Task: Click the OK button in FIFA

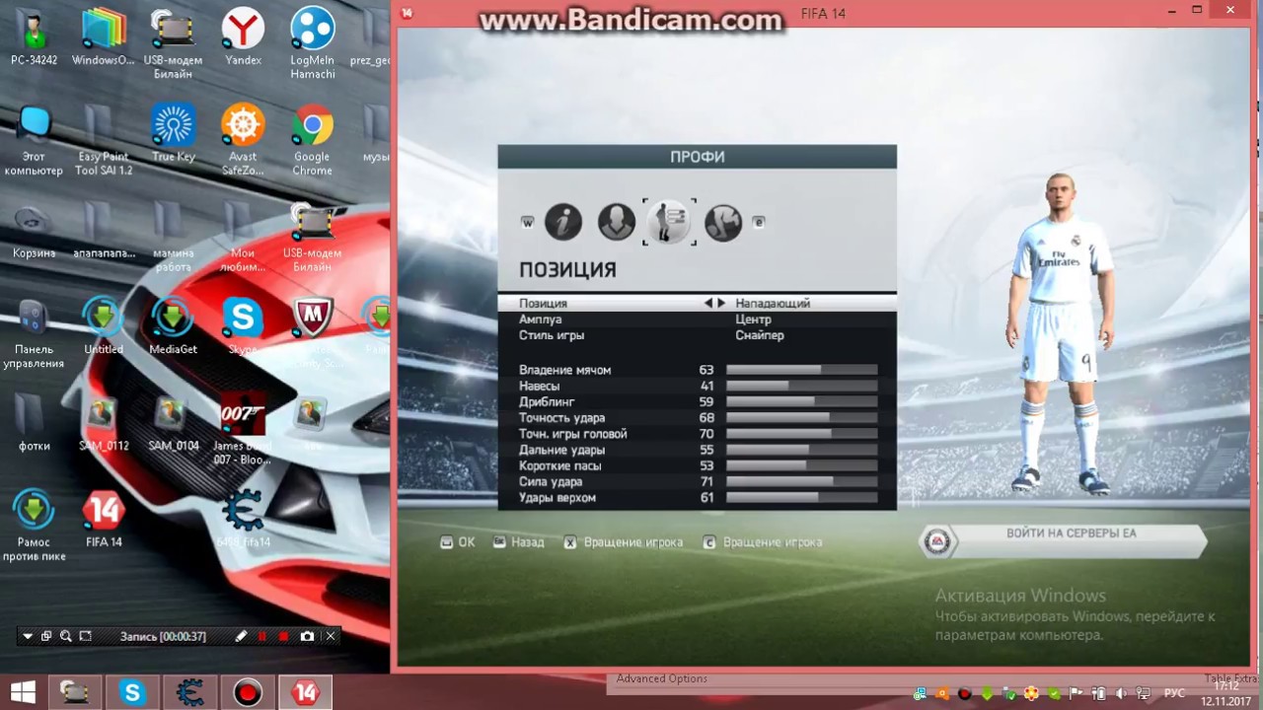Action: (x=458, y=542)
